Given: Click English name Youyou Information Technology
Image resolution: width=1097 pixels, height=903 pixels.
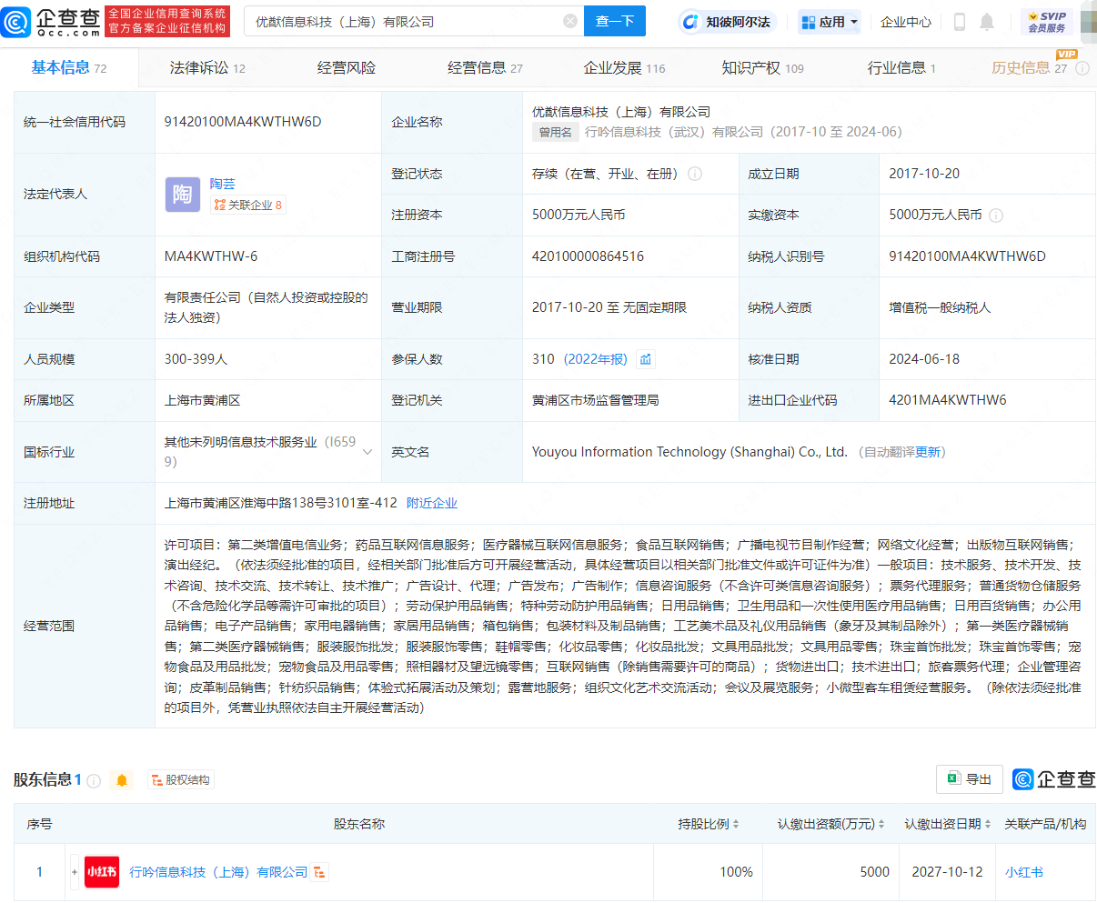Looking at the screenshot, I should pos(689,452).
